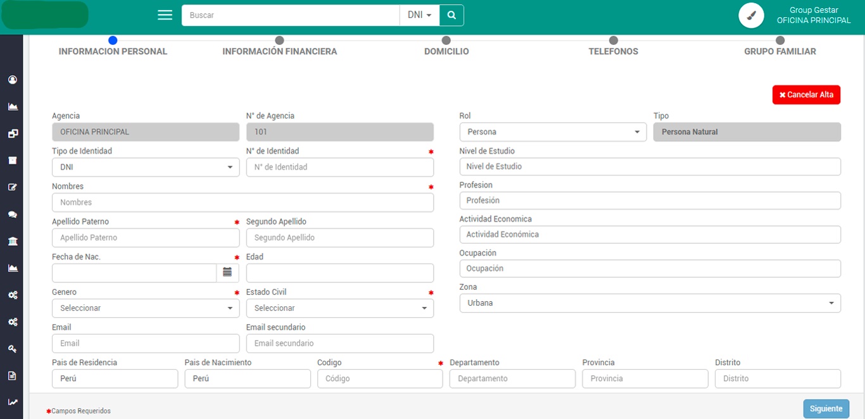Expand the Zona dropdown showing Urbana
Image resolution: width=865 pixels, height=419 pixels.
click(650, 303)
